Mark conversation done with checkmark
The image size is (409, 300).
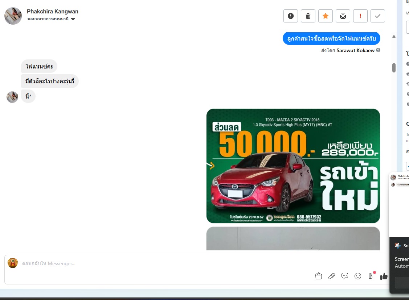tap(378, 16)
